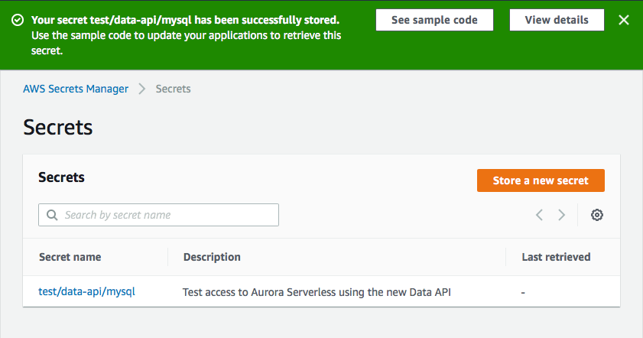The height and width of the screenshot is (338, 643).
Task: Dismiss the green success banner
Action: pos(624,20)
